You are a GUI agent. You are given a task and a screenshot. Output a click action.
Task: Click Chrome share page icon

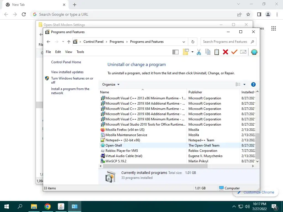coord(239,14)
